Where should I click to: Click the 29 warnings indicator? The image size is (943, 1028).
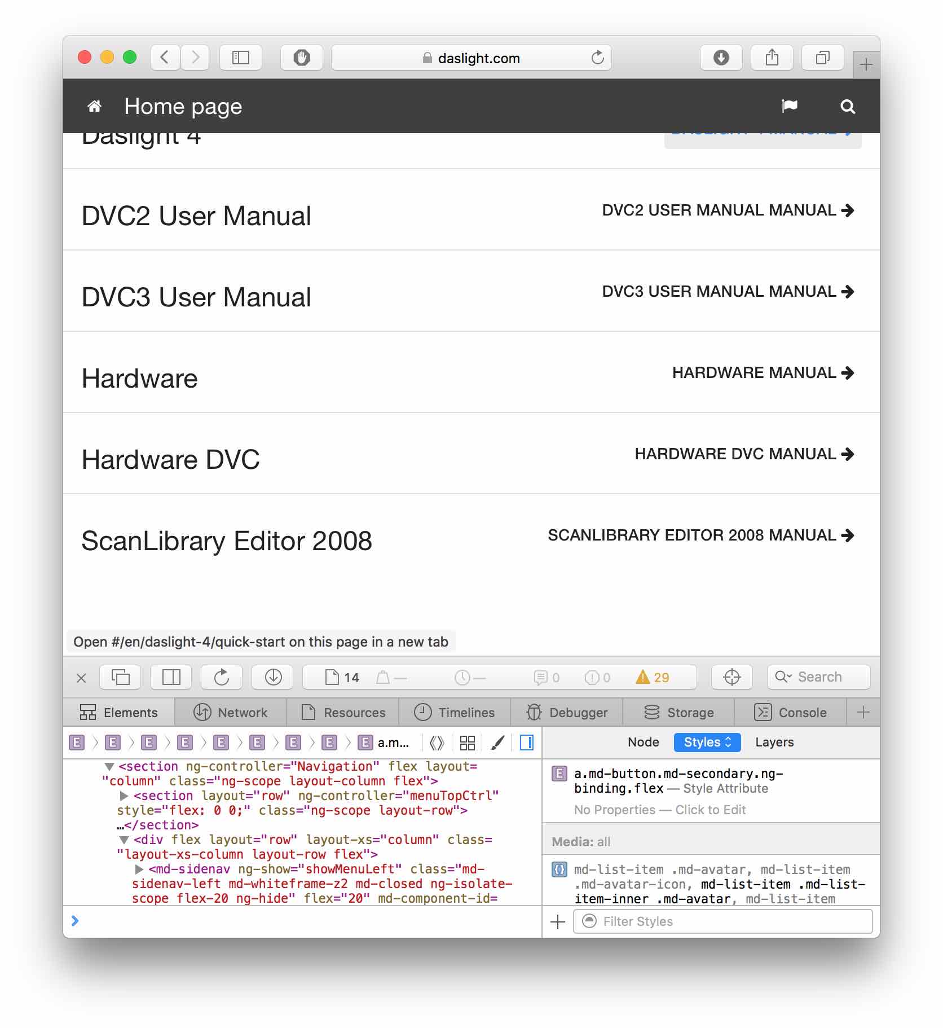[x=653, y=677]
